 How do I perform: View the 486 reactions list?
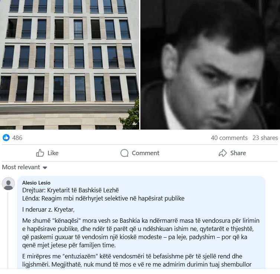pyautogui.click(x=17, y=138)
